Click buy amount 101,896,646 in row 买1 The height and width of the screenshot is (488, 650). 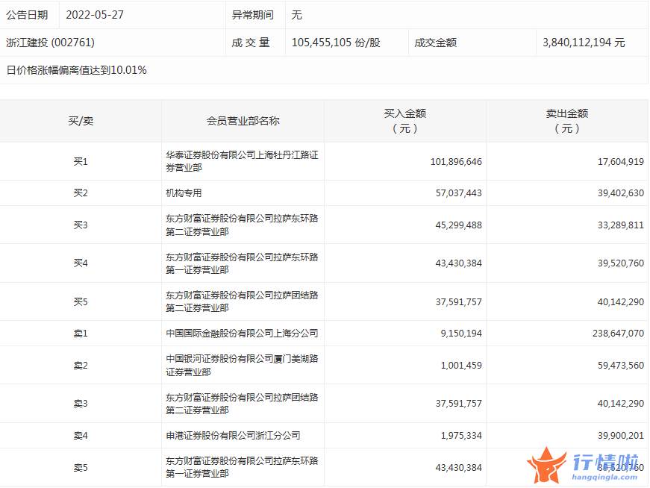[x=456, y=161]
